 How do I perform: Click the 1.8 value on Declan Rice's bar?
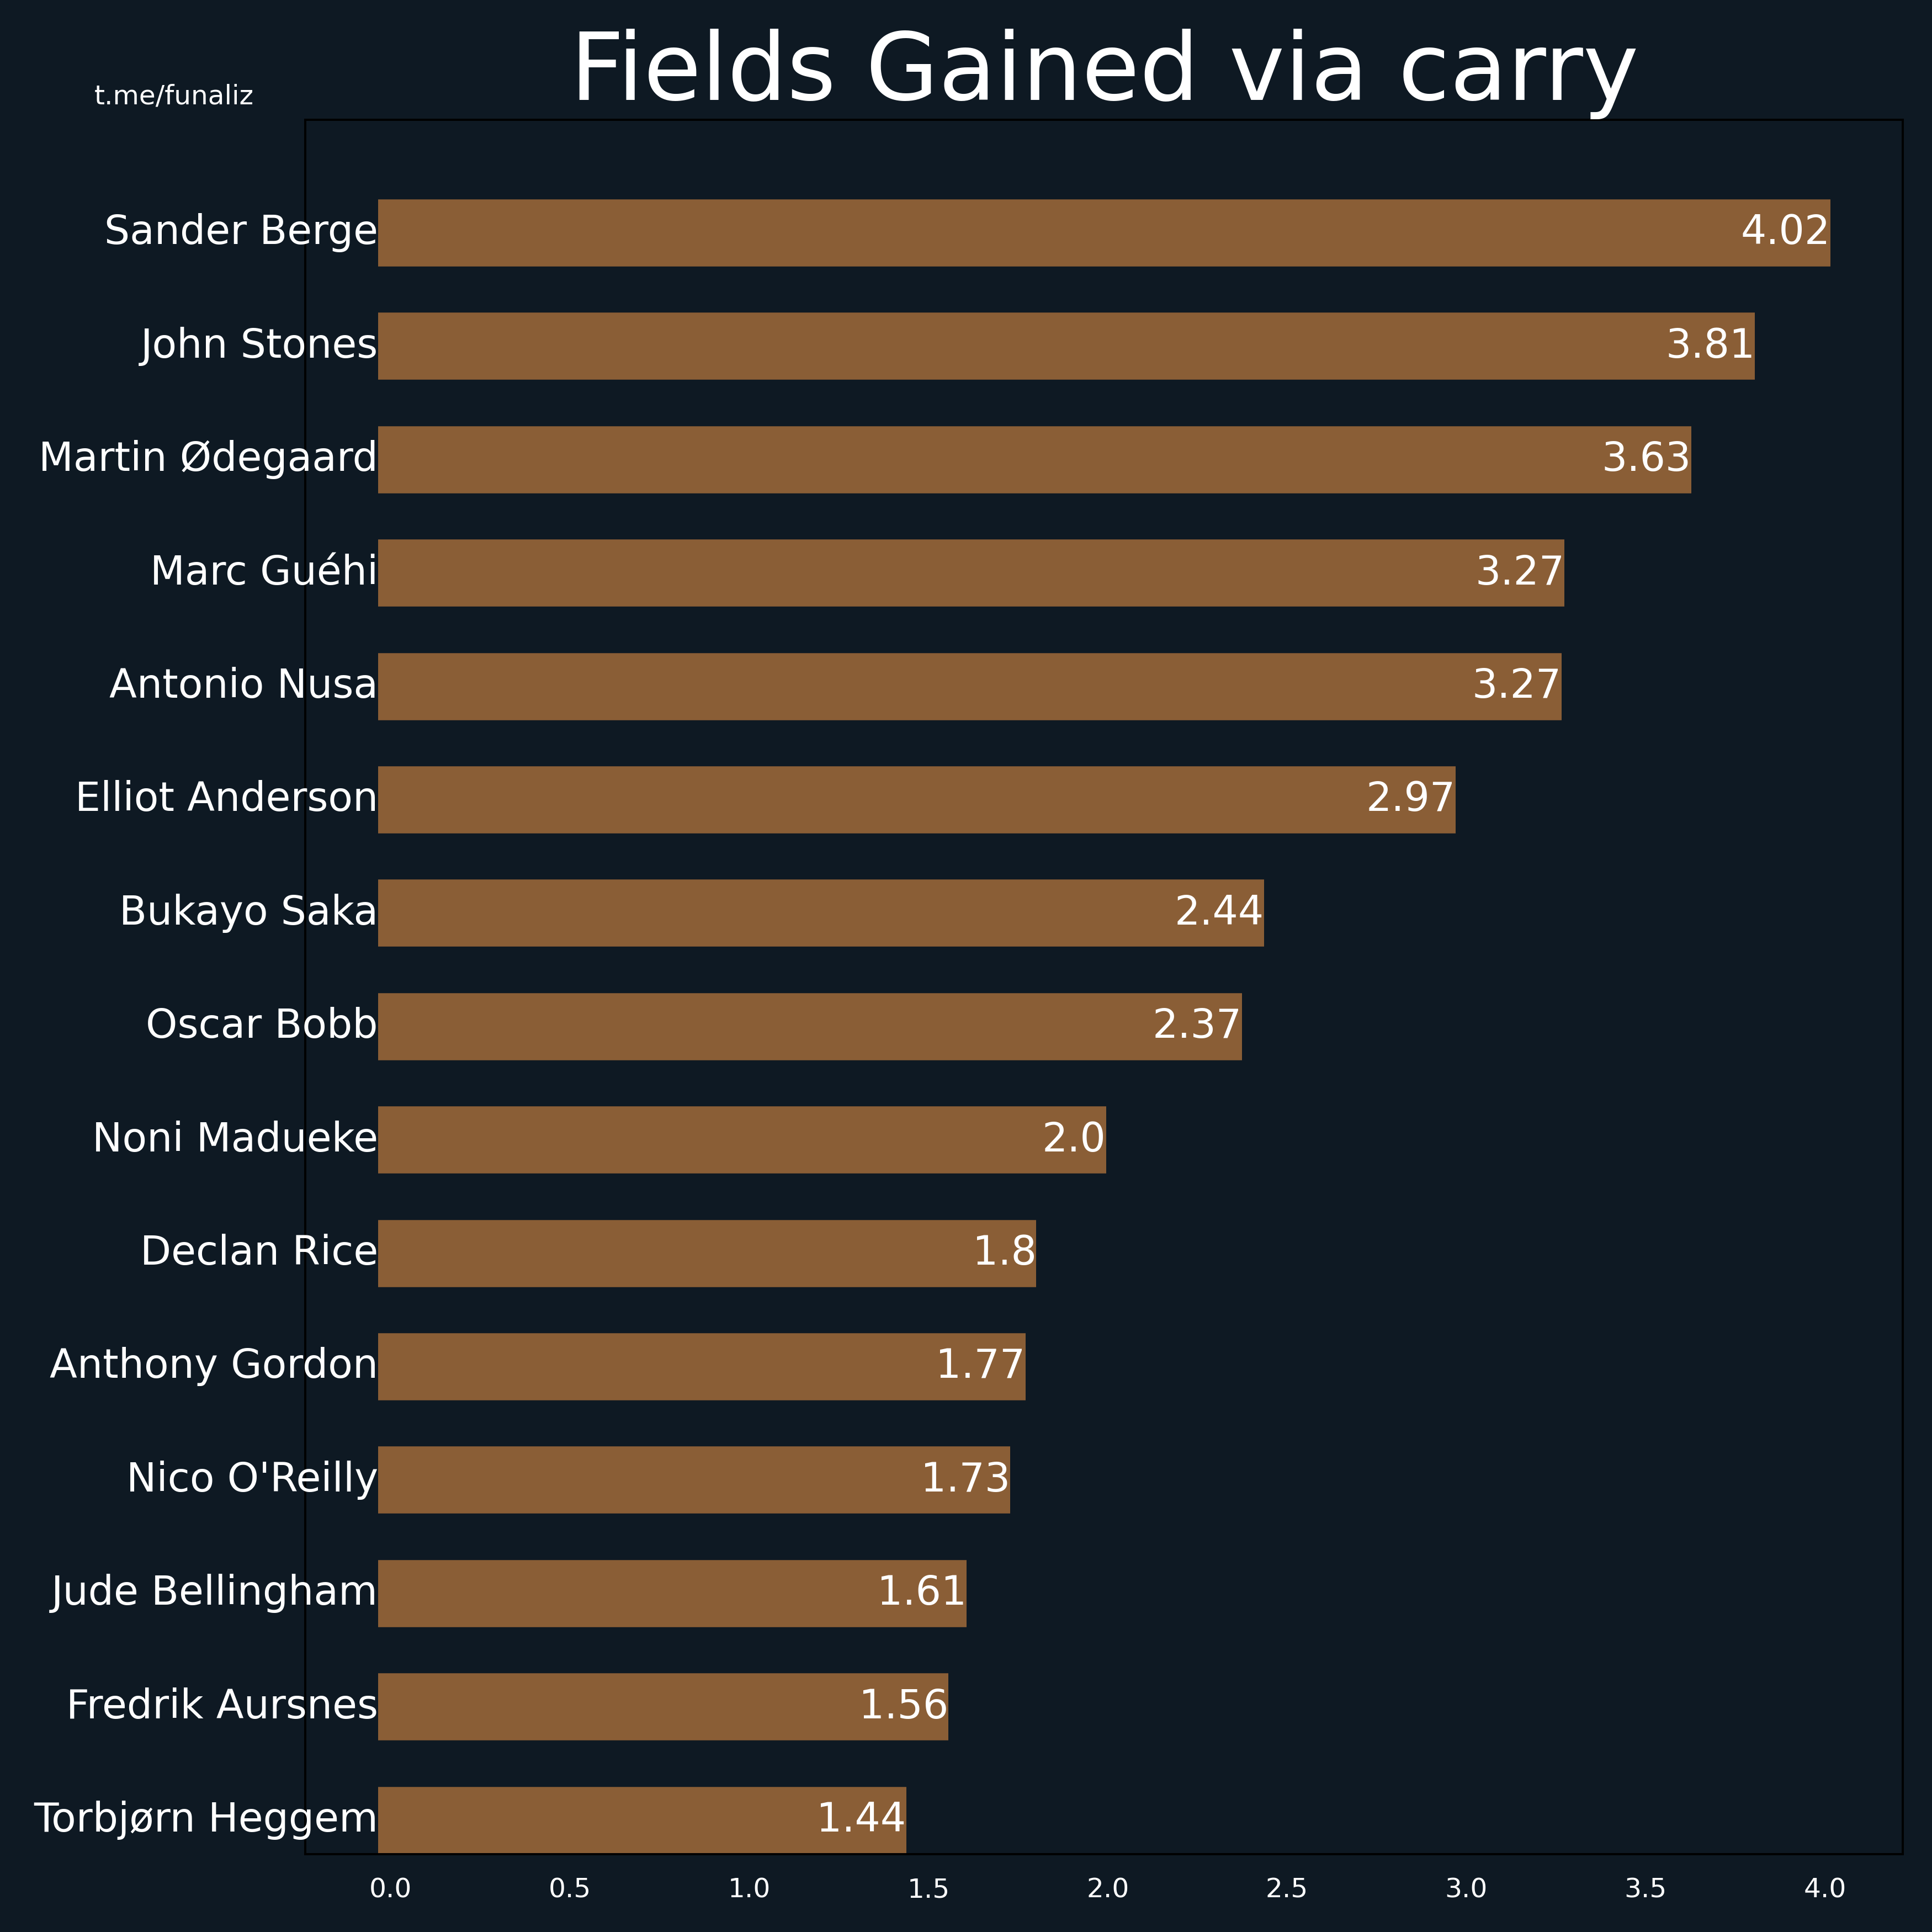(x=1004, y=1252)
